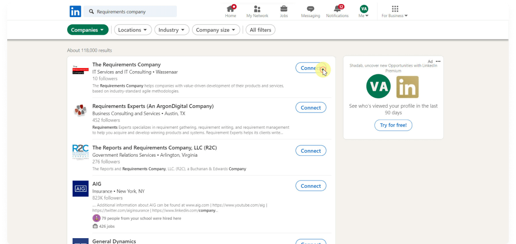Screen dimensions: 516x244
Task: Click the 426 jobs link under AIG
Action: 104,226
